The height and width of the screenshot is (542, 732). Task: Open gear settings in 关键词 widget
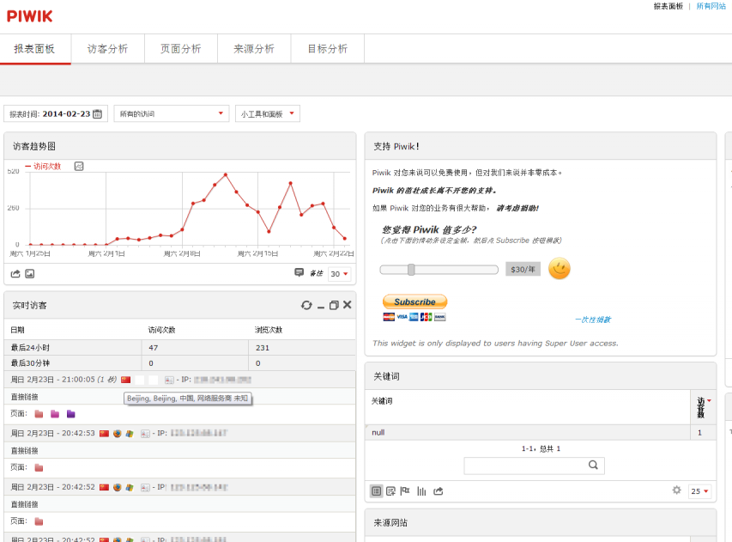click(676, 490)
